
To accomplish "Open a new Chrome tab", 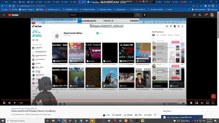I will tap(191, 2).
